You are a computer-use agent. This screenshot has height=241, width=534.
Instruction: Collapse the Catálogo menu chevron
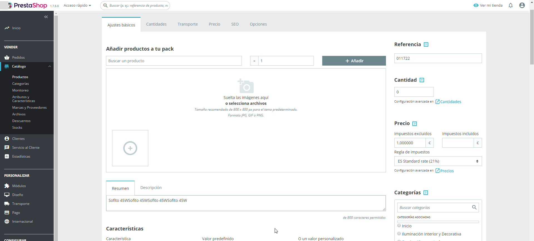click(x=50, y=66)
